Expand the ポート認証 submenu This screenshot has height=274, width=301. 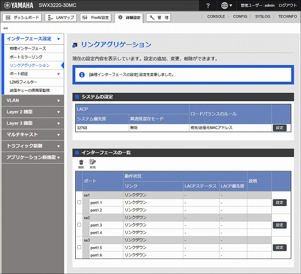click(36, 74)
